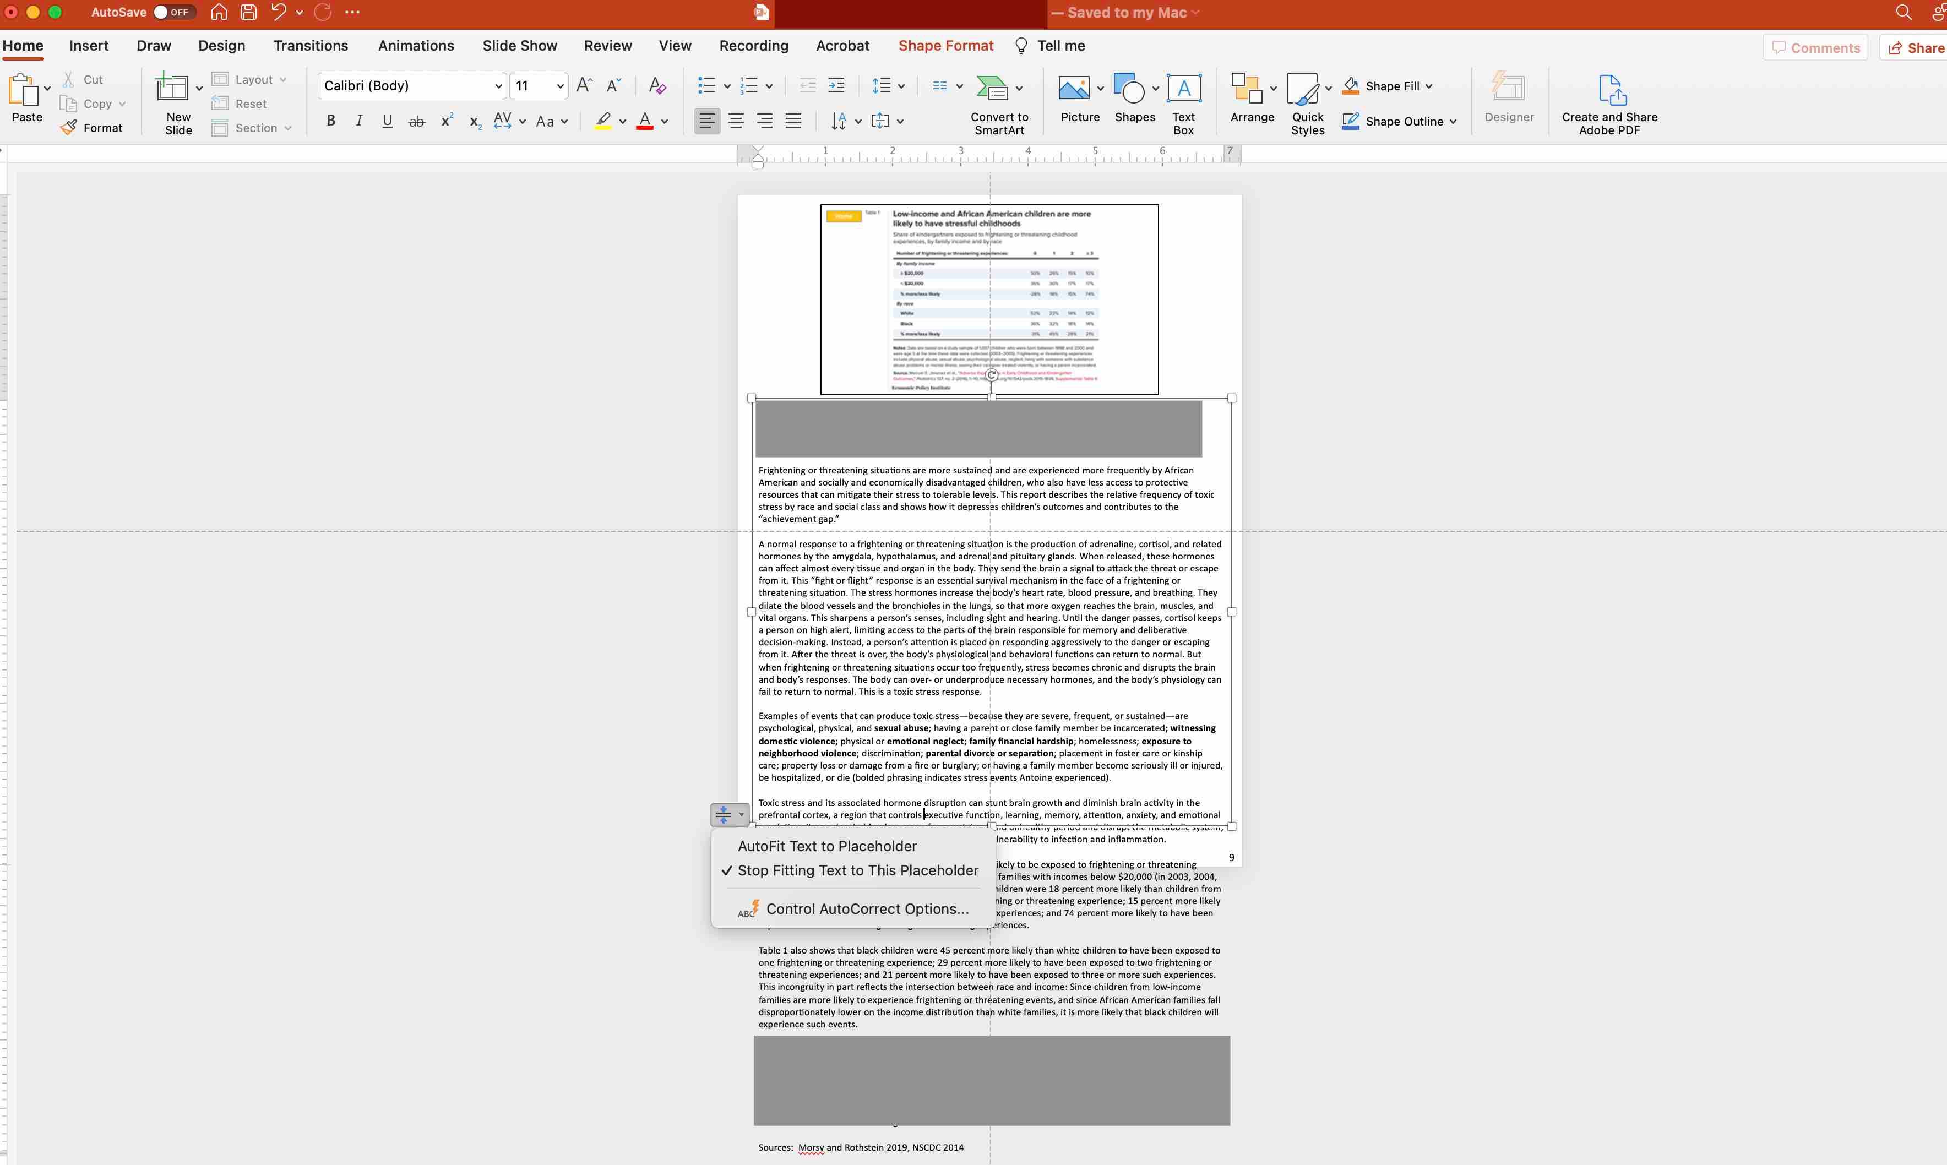1947x1165 pixels.
Task: Apply superscript formatting
Action: [x=447, y=120]
